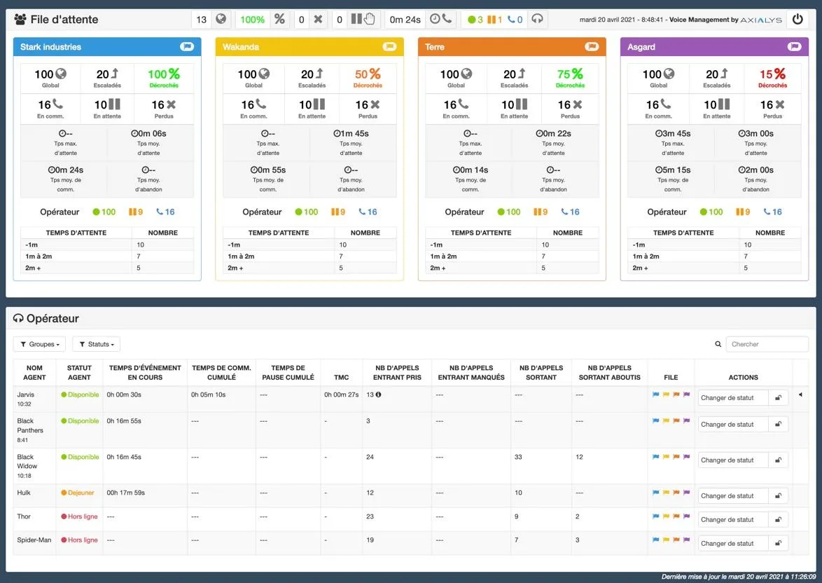Click Jarvis's 0h 05m 10s cumulative time
The height and width of the screenshot is (583, 822).
(x=208, y=395)
